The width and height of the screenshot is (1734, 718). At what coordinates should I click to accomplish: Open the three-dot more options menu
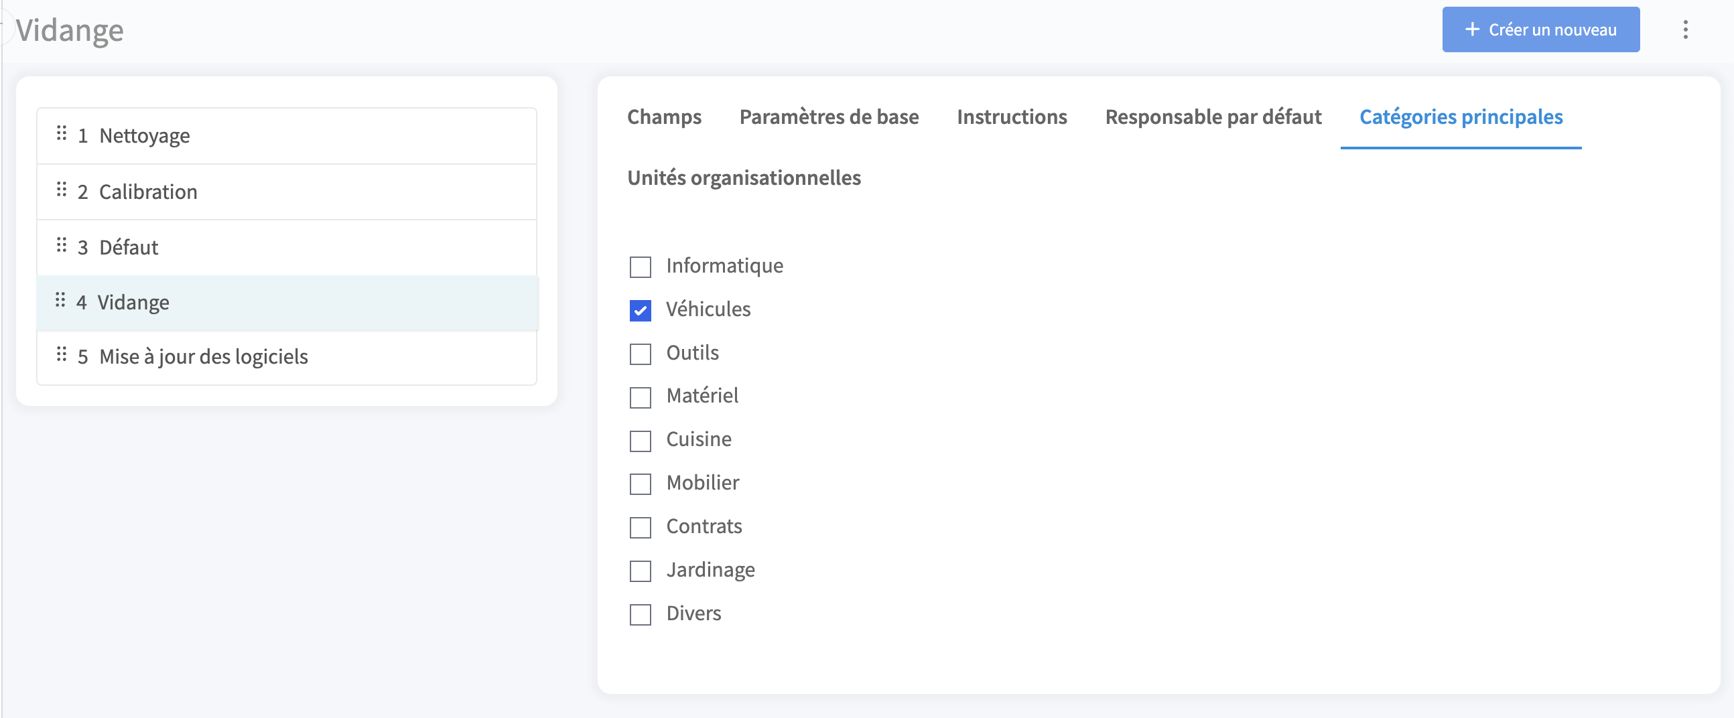tap(1685, 29)
